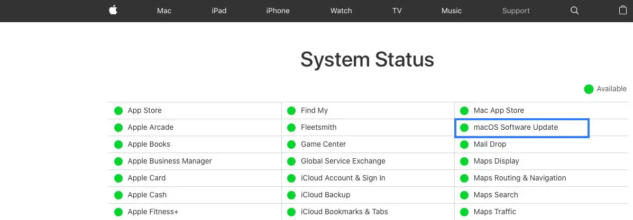Select Maps Routing & Navigation entry
The image size is (633, 220).
(x=520, y=178)
